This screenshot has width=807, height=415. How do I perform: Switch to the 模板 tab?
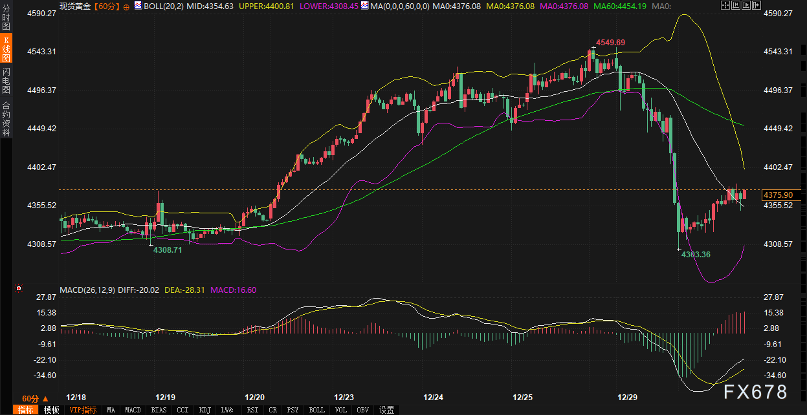coord(52,410)
